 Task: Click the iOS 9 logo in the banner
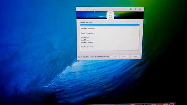point(110,15)
